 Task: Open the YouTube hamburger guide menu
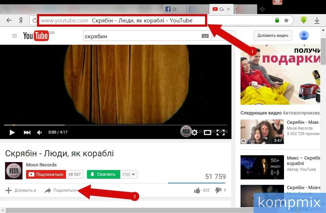click(x=14, y=36)
